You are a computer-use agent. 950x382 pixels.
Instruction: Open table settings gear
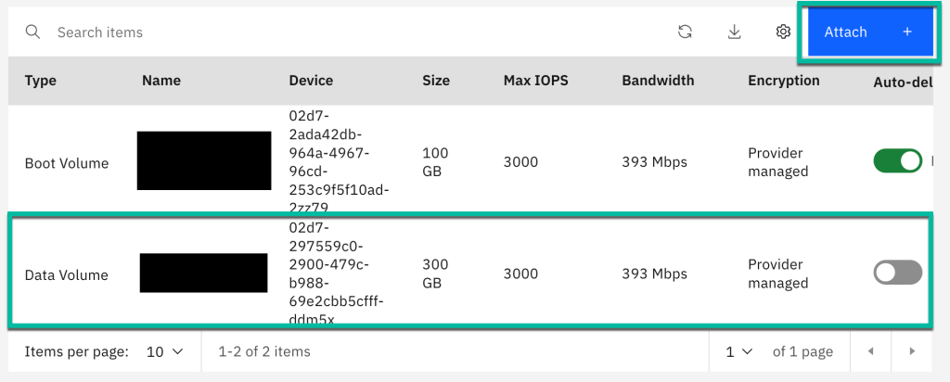[x=783, y=32]
